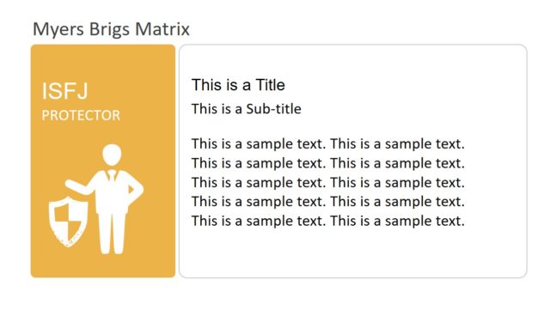Select the third line of sample text
550x310 pixels.
328,182
